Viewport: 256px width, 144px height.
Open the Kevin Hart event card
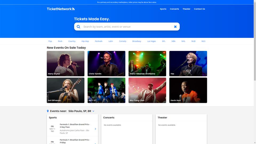point(188,90)
